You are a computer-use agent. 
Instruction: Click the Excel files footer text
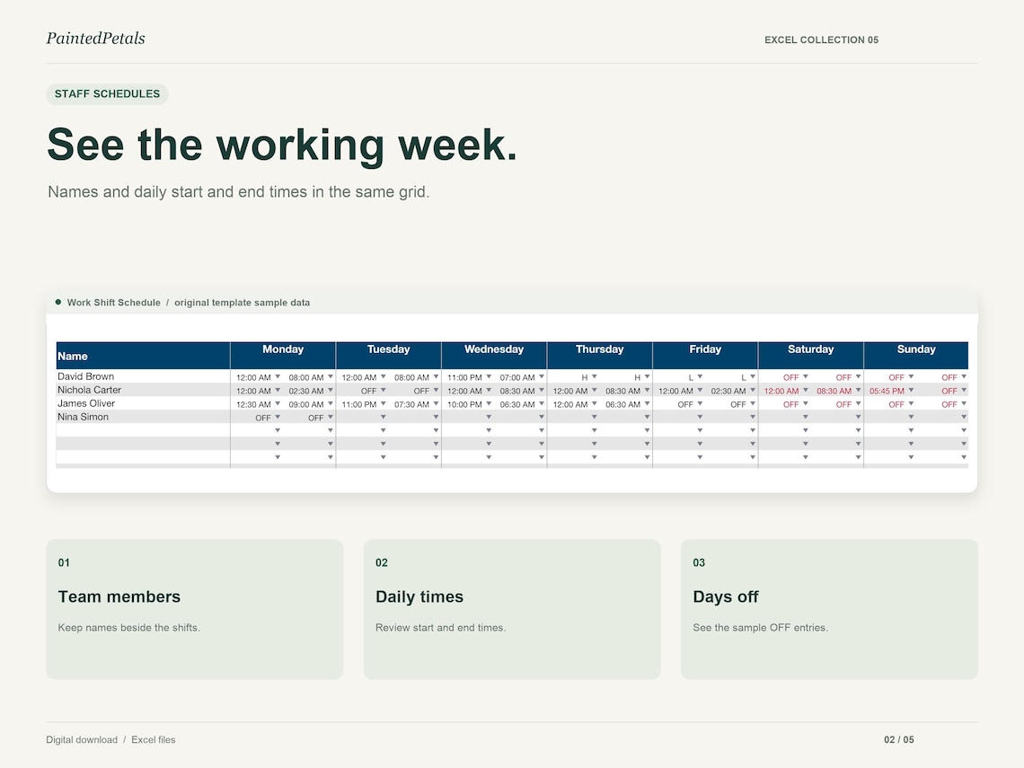click(154, 740)
